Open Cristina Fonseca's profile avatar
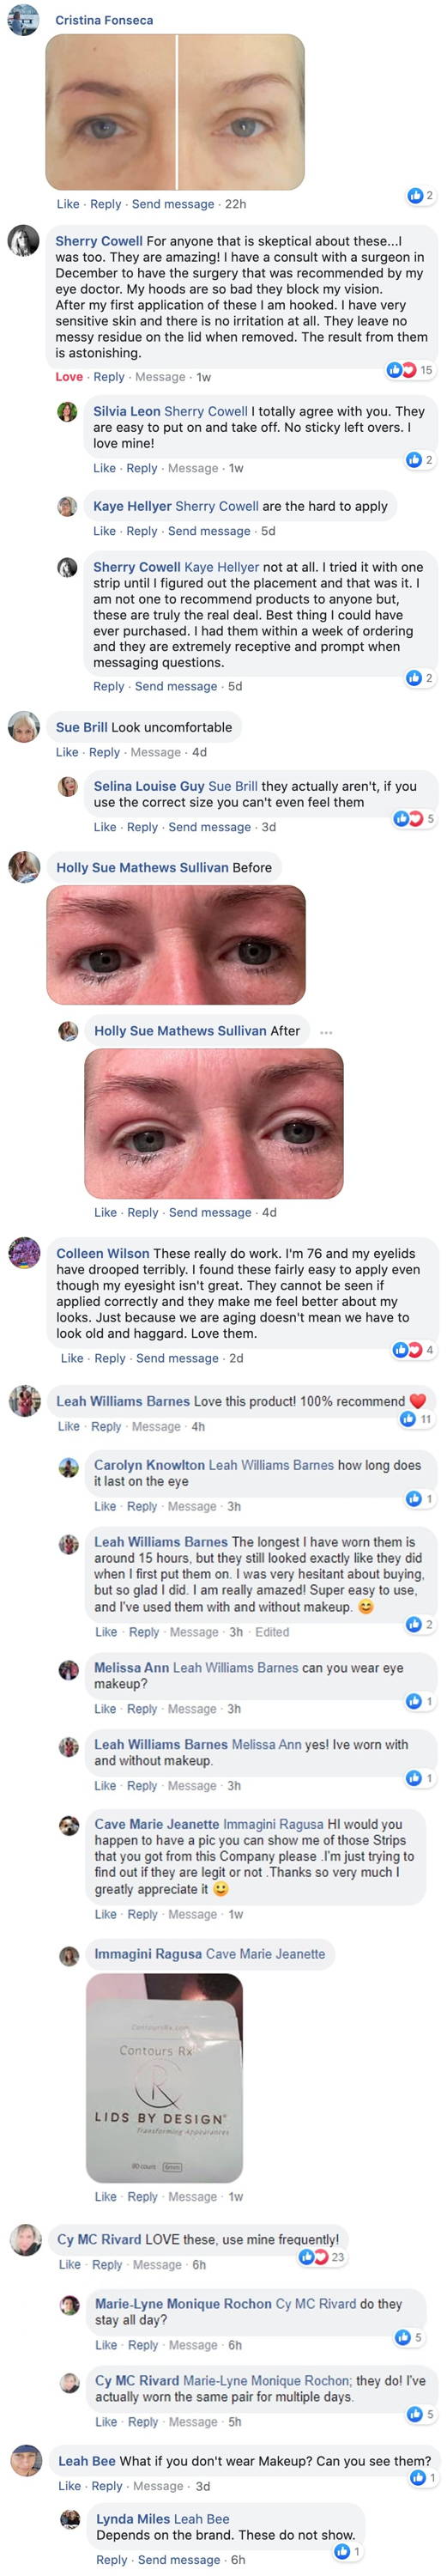The width and height of the screenshot is (447, 2576). (23, 19)
